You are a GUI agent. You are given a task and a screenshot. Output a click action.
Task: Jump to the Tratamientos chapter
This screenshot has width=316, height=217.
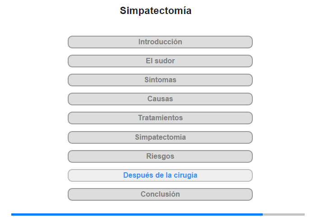pos(160,118)
